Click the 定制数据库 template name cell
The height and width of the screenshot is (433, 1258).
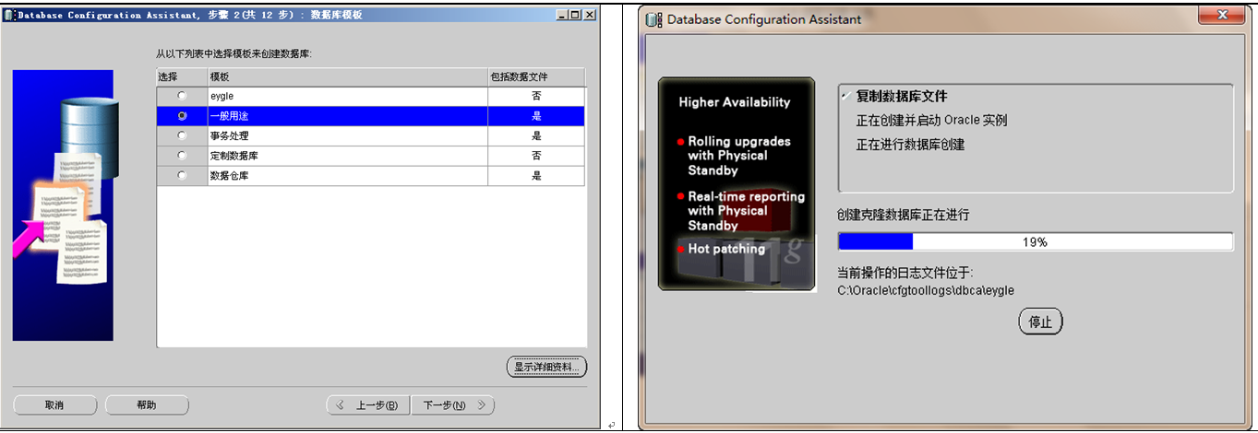pos(347,156)
